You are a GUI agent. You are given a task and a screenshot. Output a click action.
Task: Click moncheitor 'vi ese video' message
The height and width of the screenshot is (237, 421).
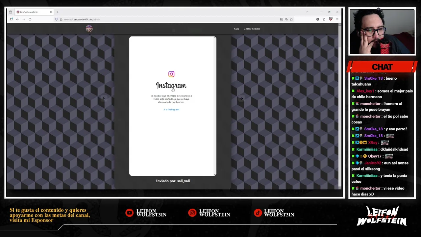(x=378, y=191)
